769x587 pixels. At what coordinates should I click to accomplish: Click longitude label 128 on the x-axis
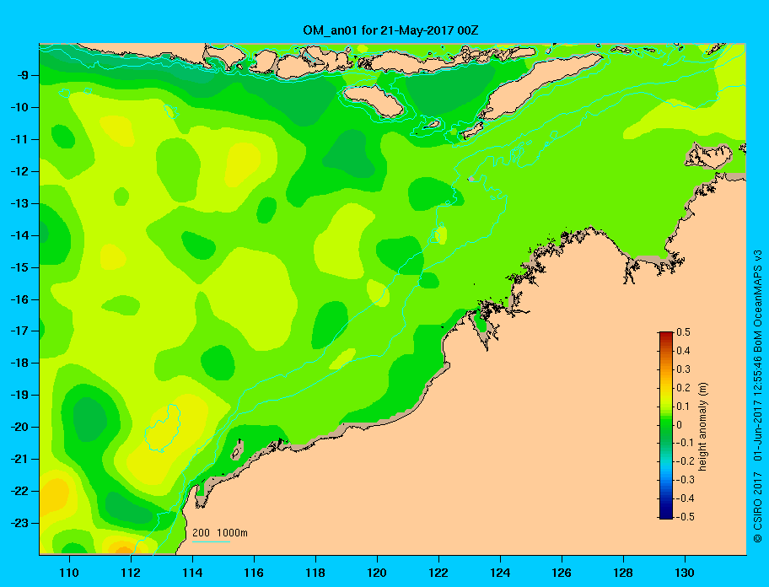(623, 573)
